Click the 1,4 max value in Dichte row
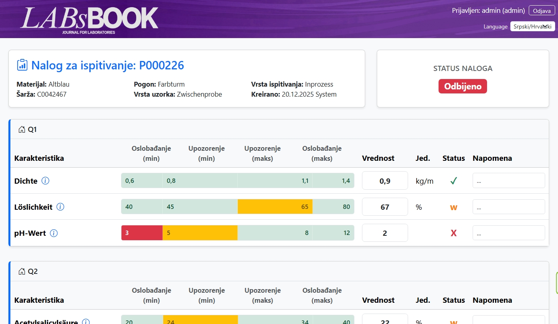 click(346, 181)
